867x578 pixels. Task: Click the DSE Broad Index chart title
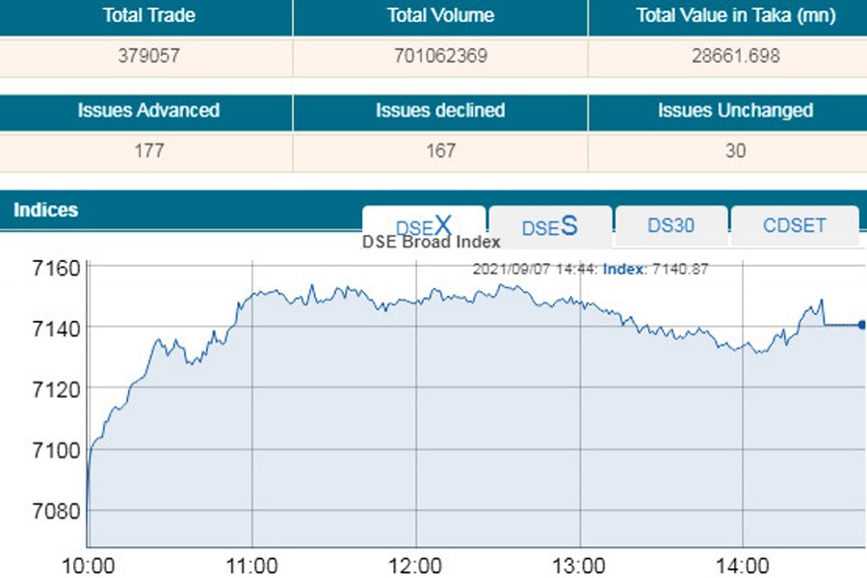pos(431,243)
